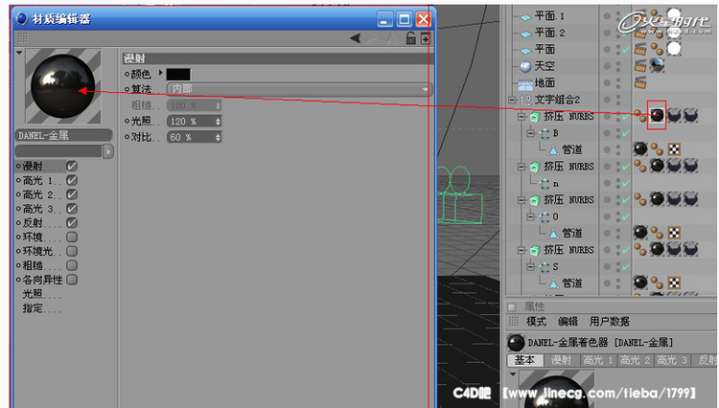Image resolution: width=719 pixels, height=408 pixels.
Task: Switch to 高光 2 tab in attributes
Action: [x=635, y=360]
